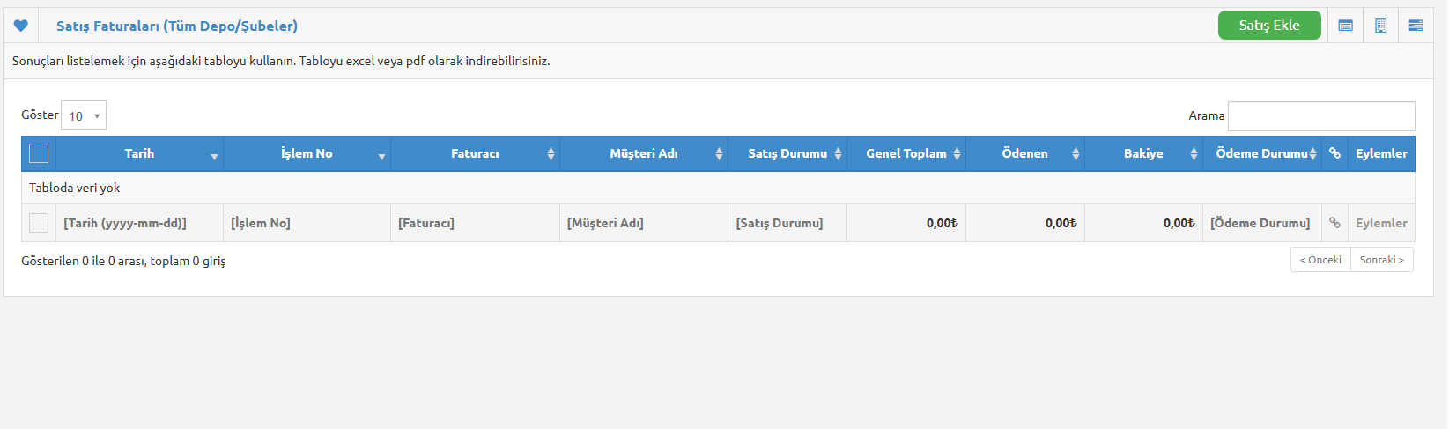Click the building branch icon in header

(x=1380, y=26)
